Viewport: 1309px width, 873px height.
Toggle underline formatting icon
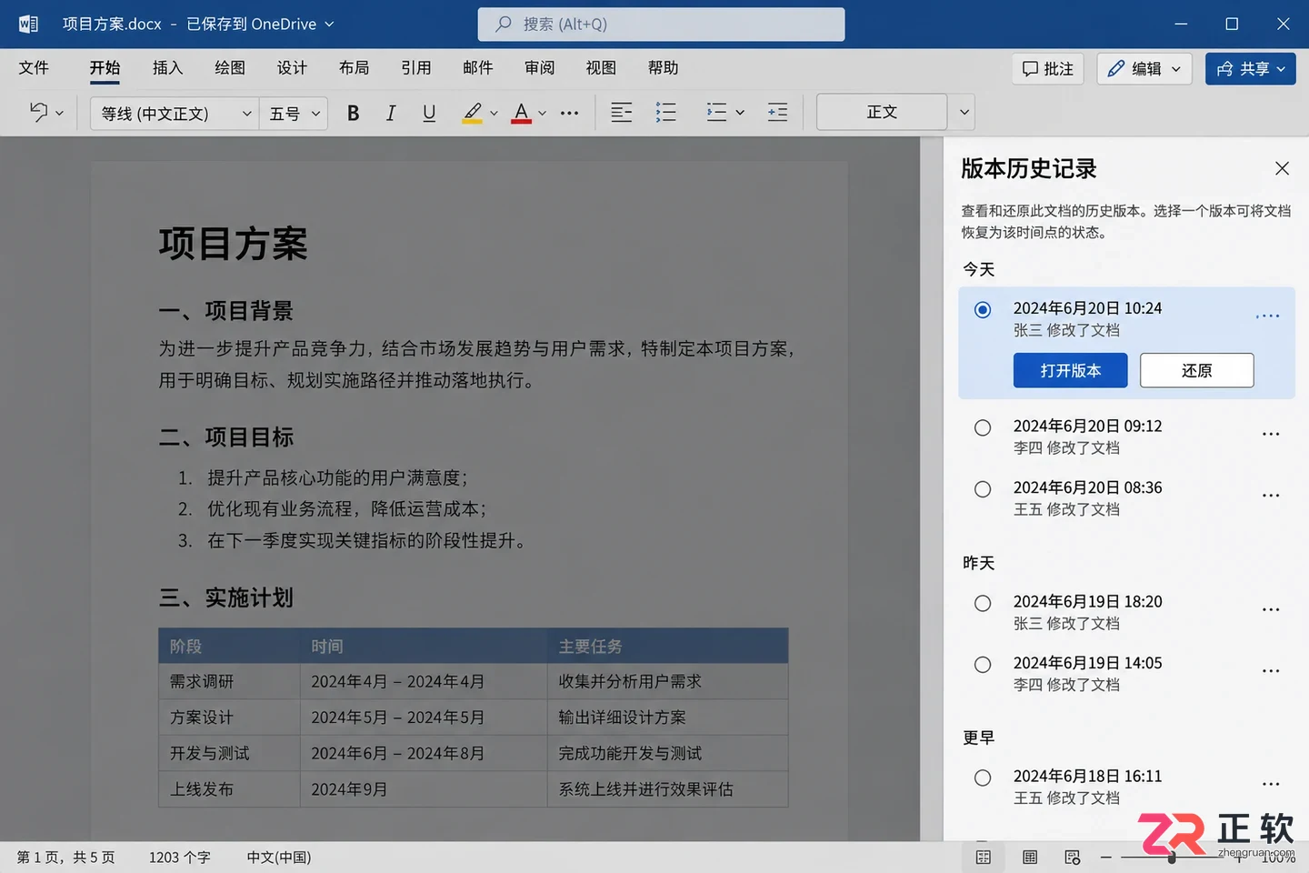click(x=429, y=113)
